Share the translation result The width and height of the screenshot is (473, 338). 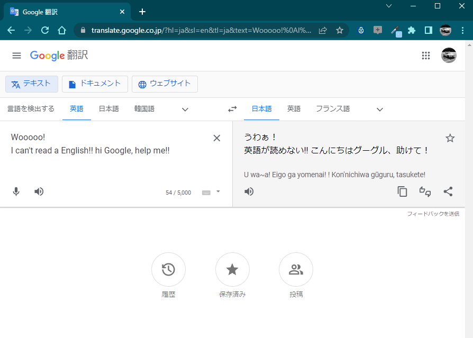click(x=448, y=191)
